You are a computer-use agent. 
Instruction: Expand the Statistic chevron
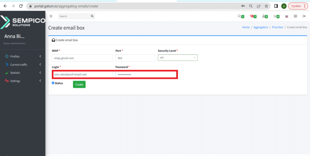pos(40,73)
